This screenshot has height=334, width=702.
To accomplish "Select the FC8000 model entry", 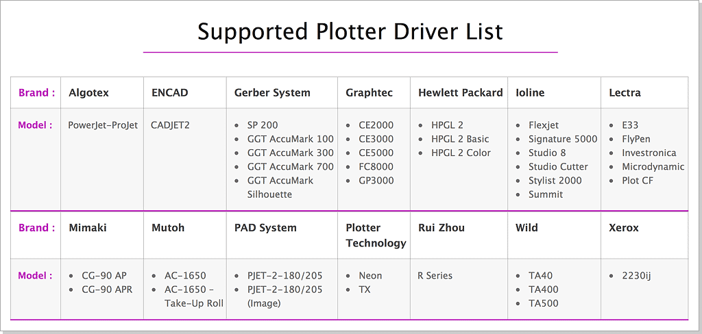I will [376, 166].
